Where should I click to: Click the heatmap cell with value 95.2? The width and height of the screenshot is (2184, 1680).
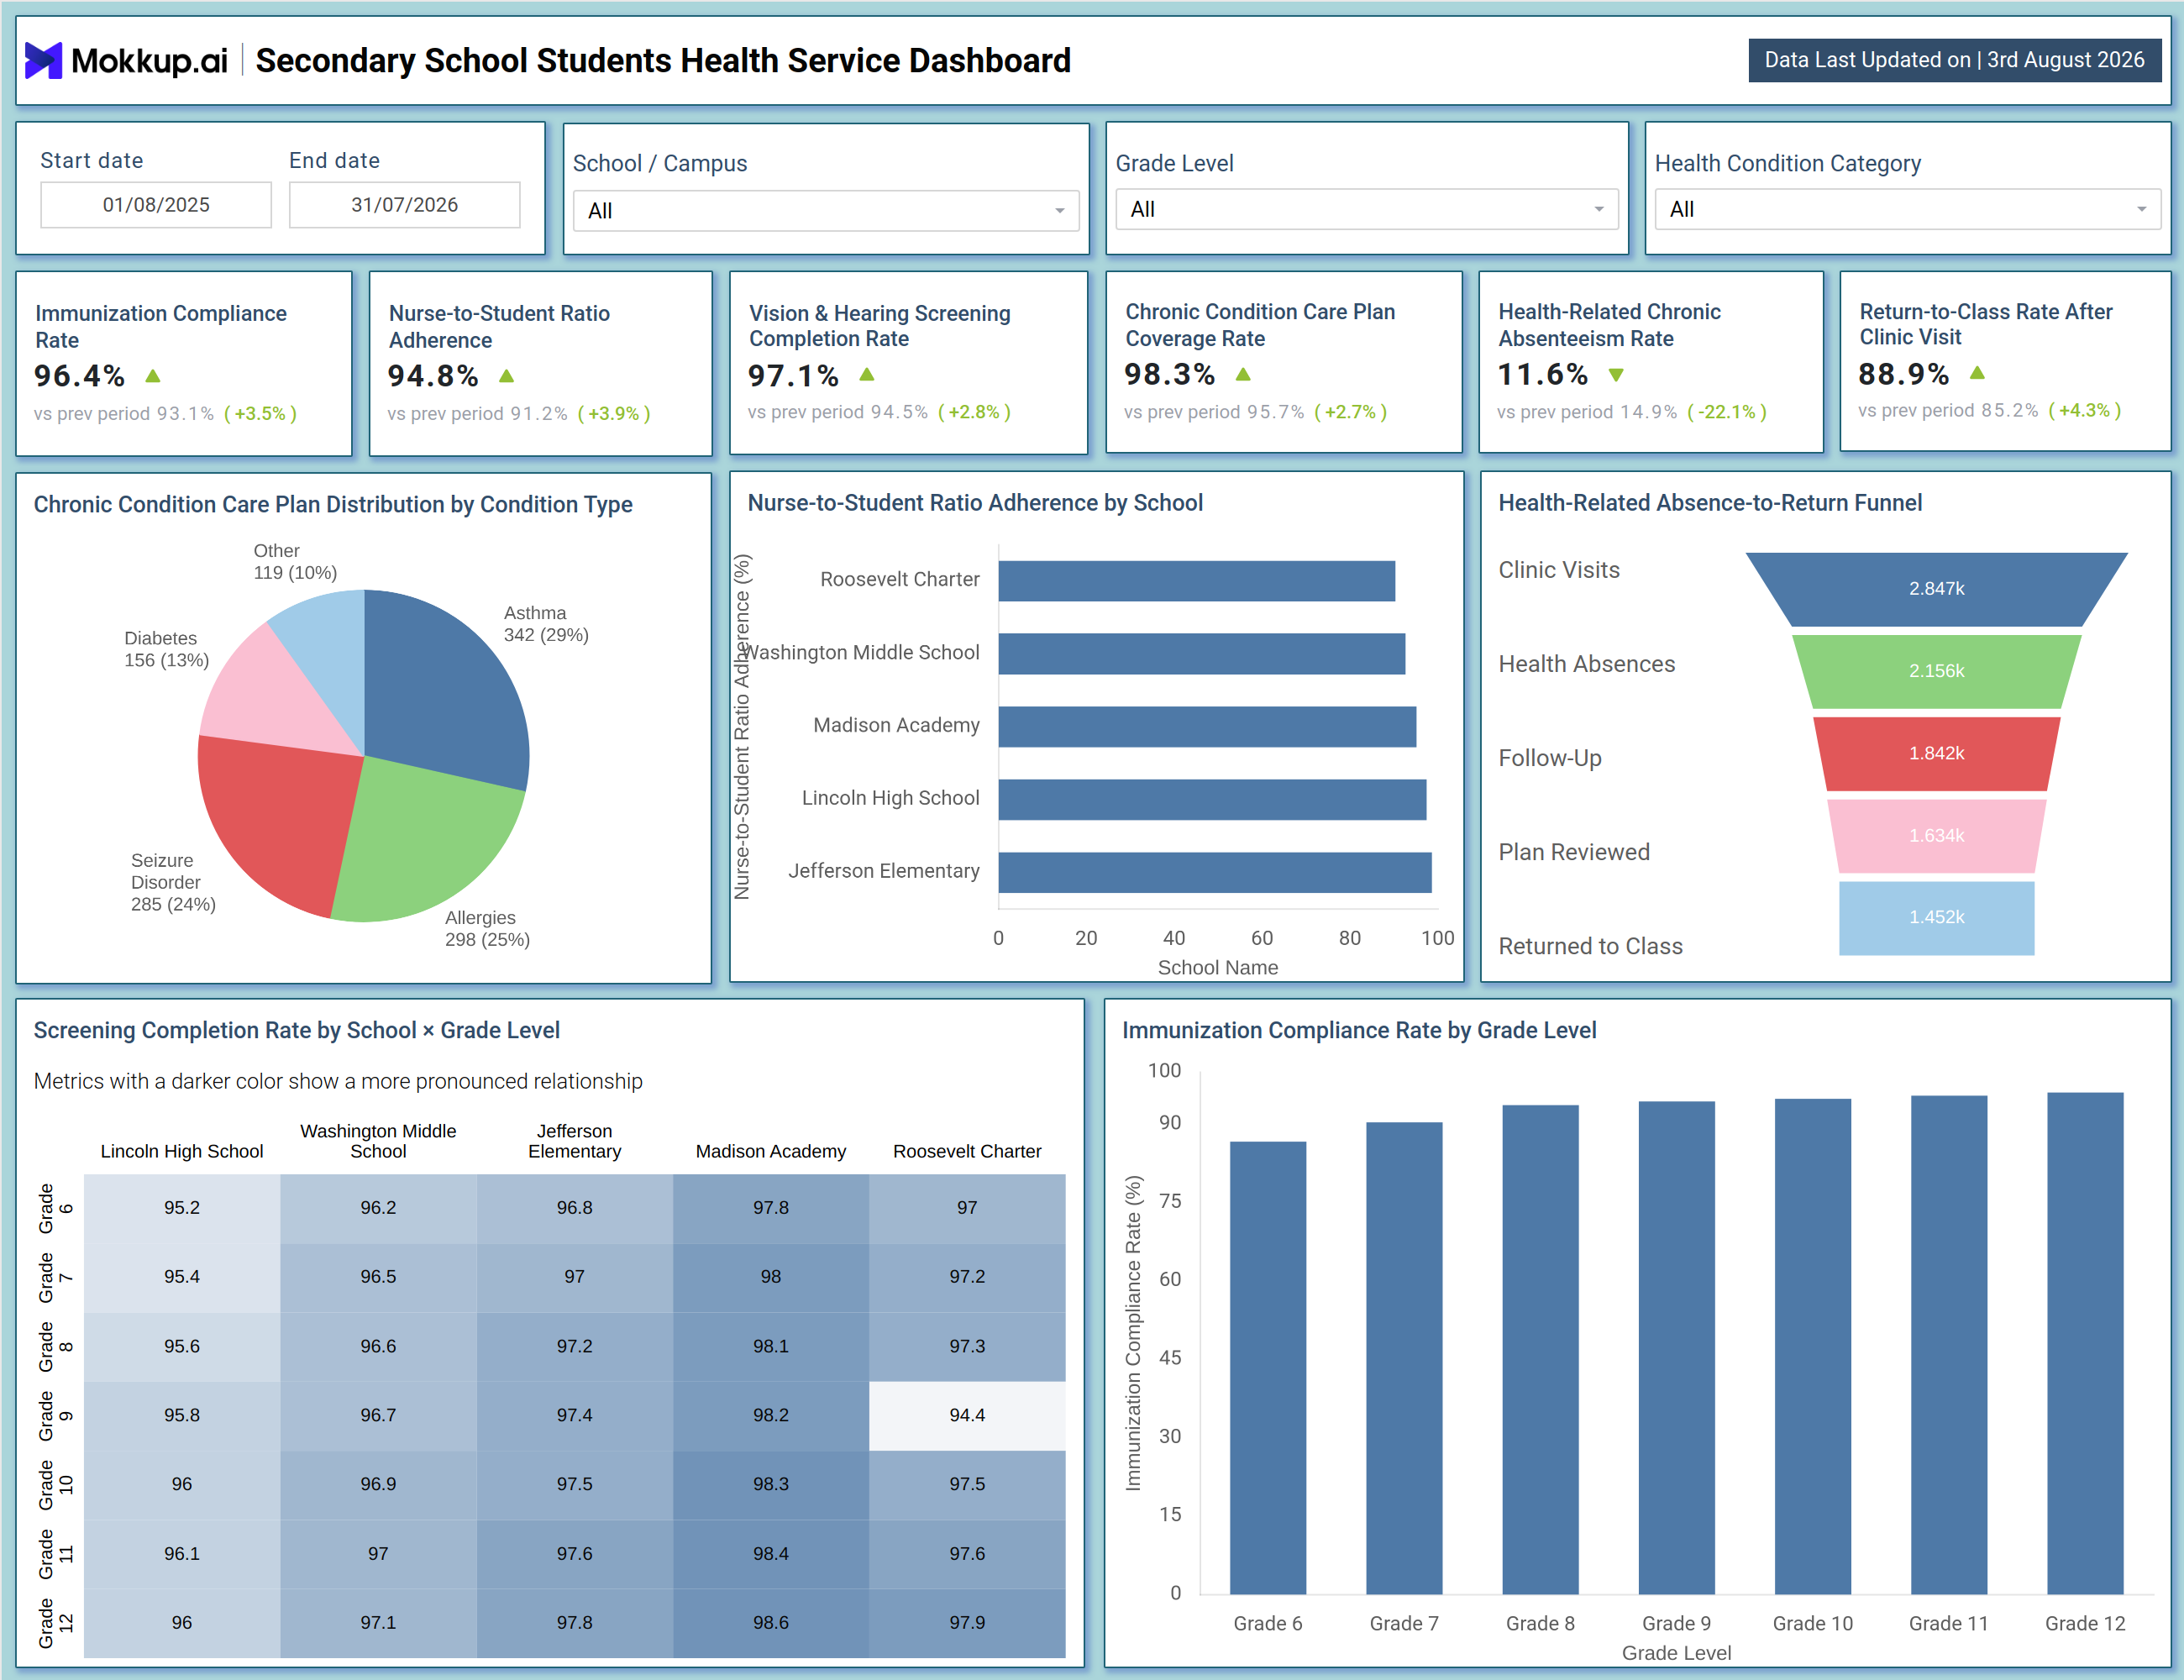tap(182, 1208)
